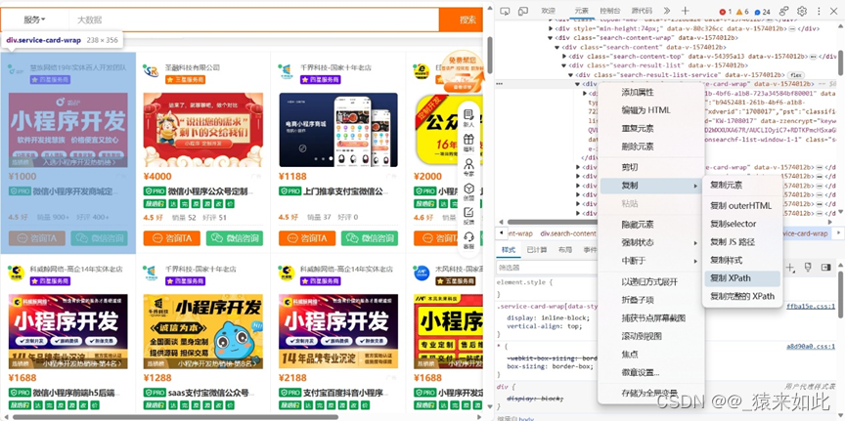Click the 反馈 feedback sidebar icon
Viewport: 845px width, 421px height.
(468, 216)
